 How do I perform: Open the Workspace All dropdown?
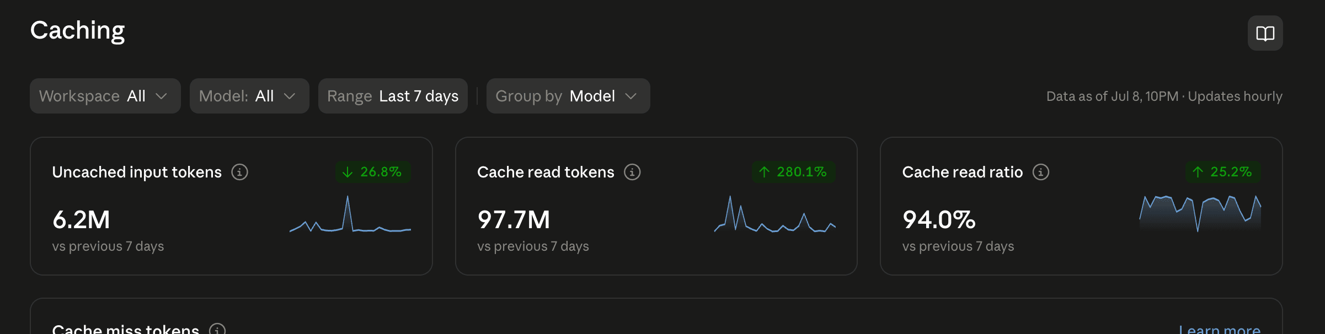tap(105, 96)
